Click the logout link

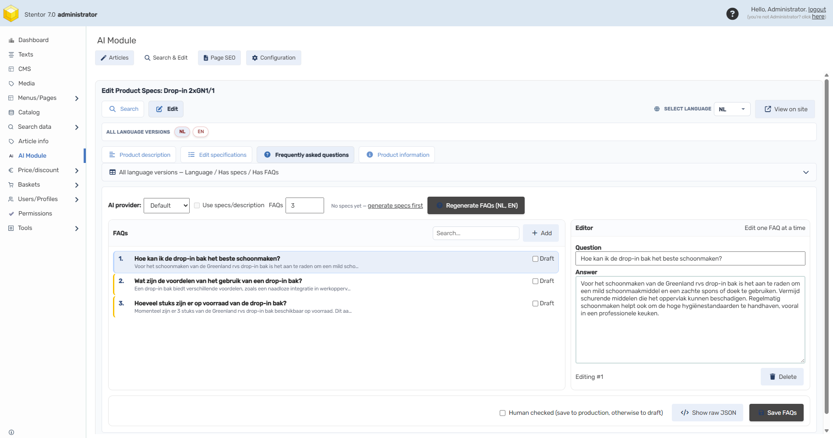point(817,9)
